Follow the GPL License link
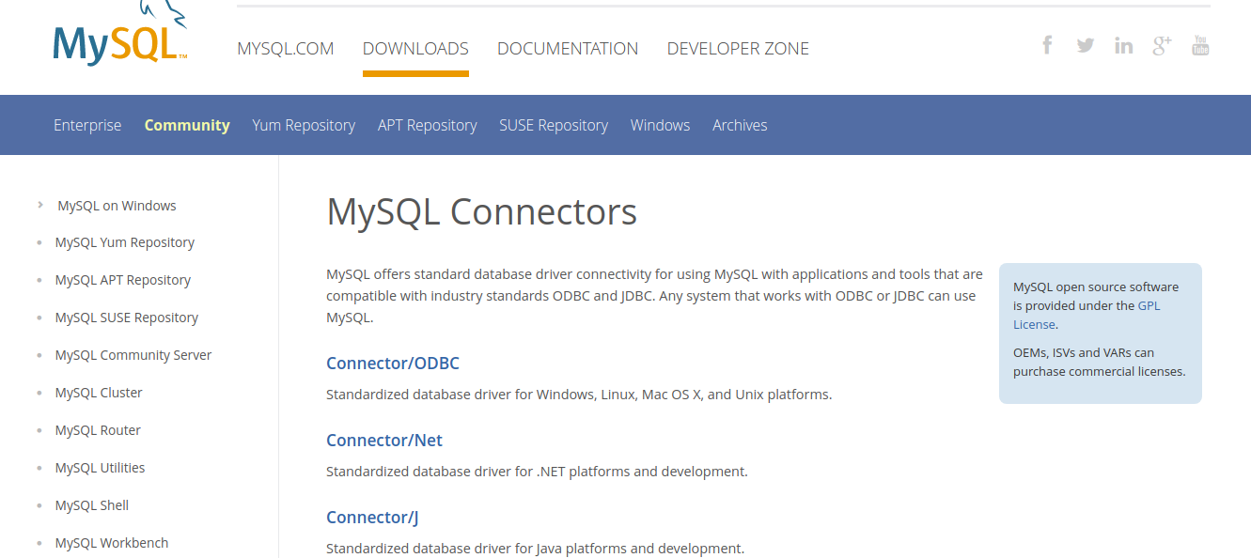 1087,315
